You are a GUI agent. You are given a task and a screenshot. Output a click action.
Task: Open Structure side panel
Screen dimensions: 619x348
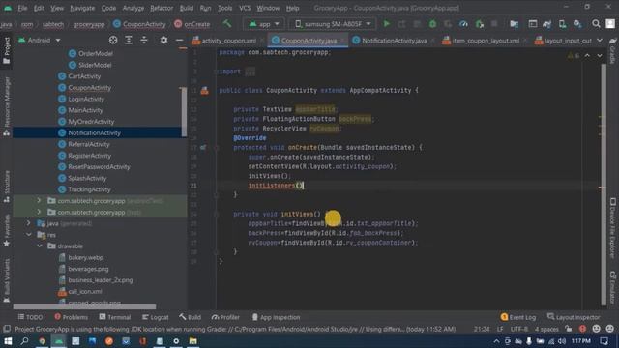[7, 187]
